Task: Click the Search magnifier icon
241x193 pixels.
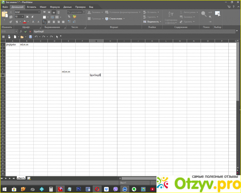Action: click(x=204, y=14)
